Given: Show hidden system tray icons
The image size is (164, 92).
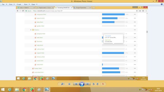Looking at the screenshot, I should coord(137,90).
